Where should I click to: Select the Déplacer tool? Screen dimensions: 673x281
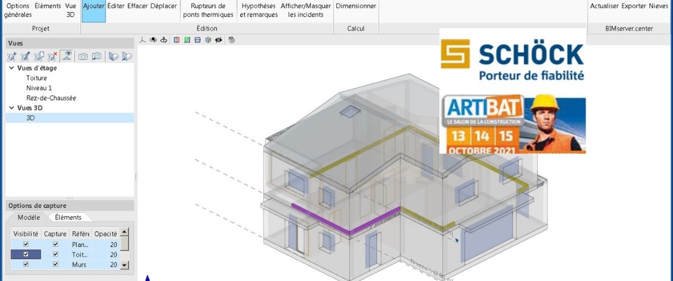(x=164, y=6)
